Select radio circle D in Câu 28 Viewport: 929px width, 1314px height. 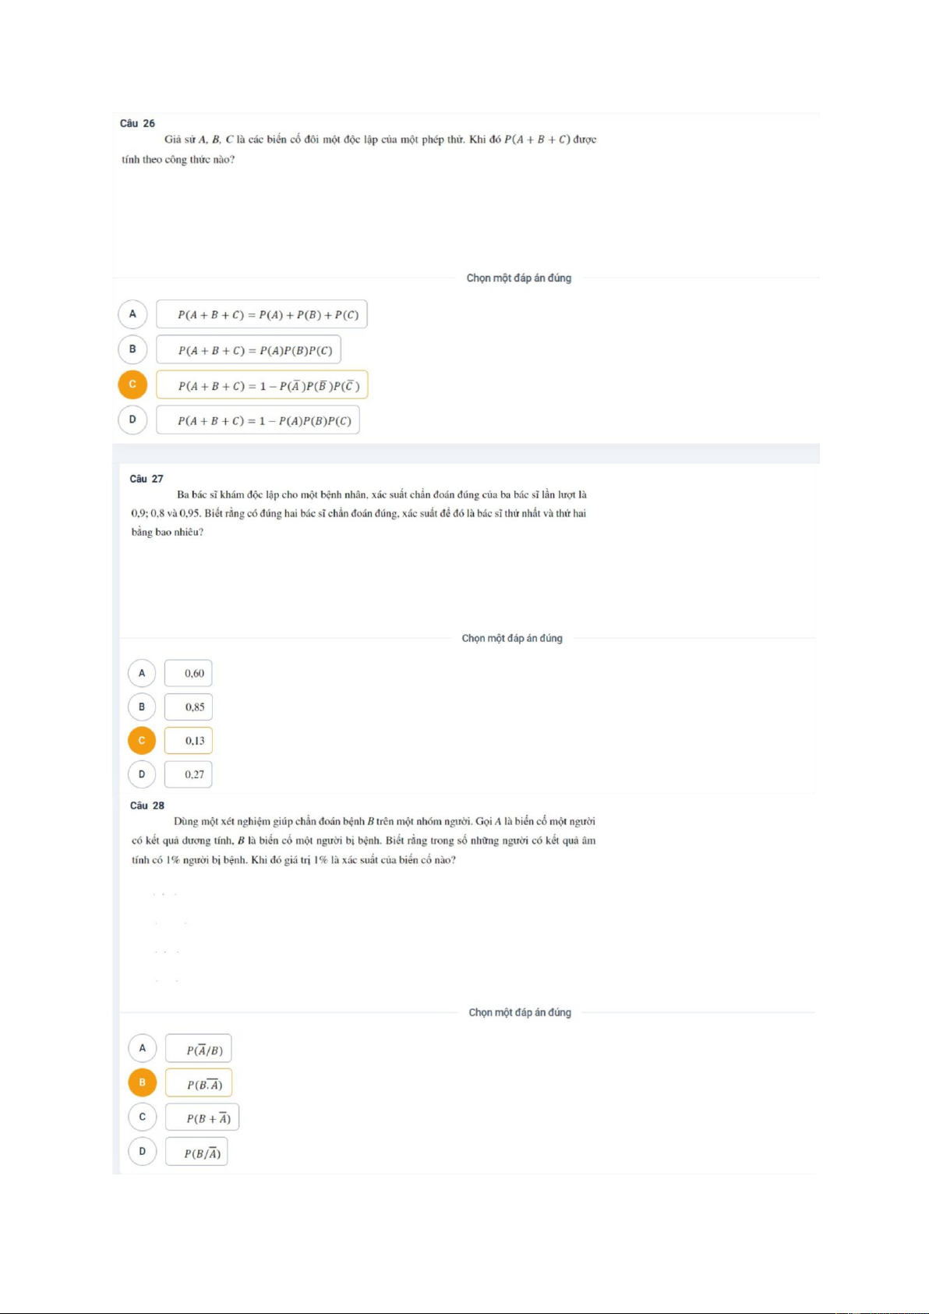pos(143,1151)
